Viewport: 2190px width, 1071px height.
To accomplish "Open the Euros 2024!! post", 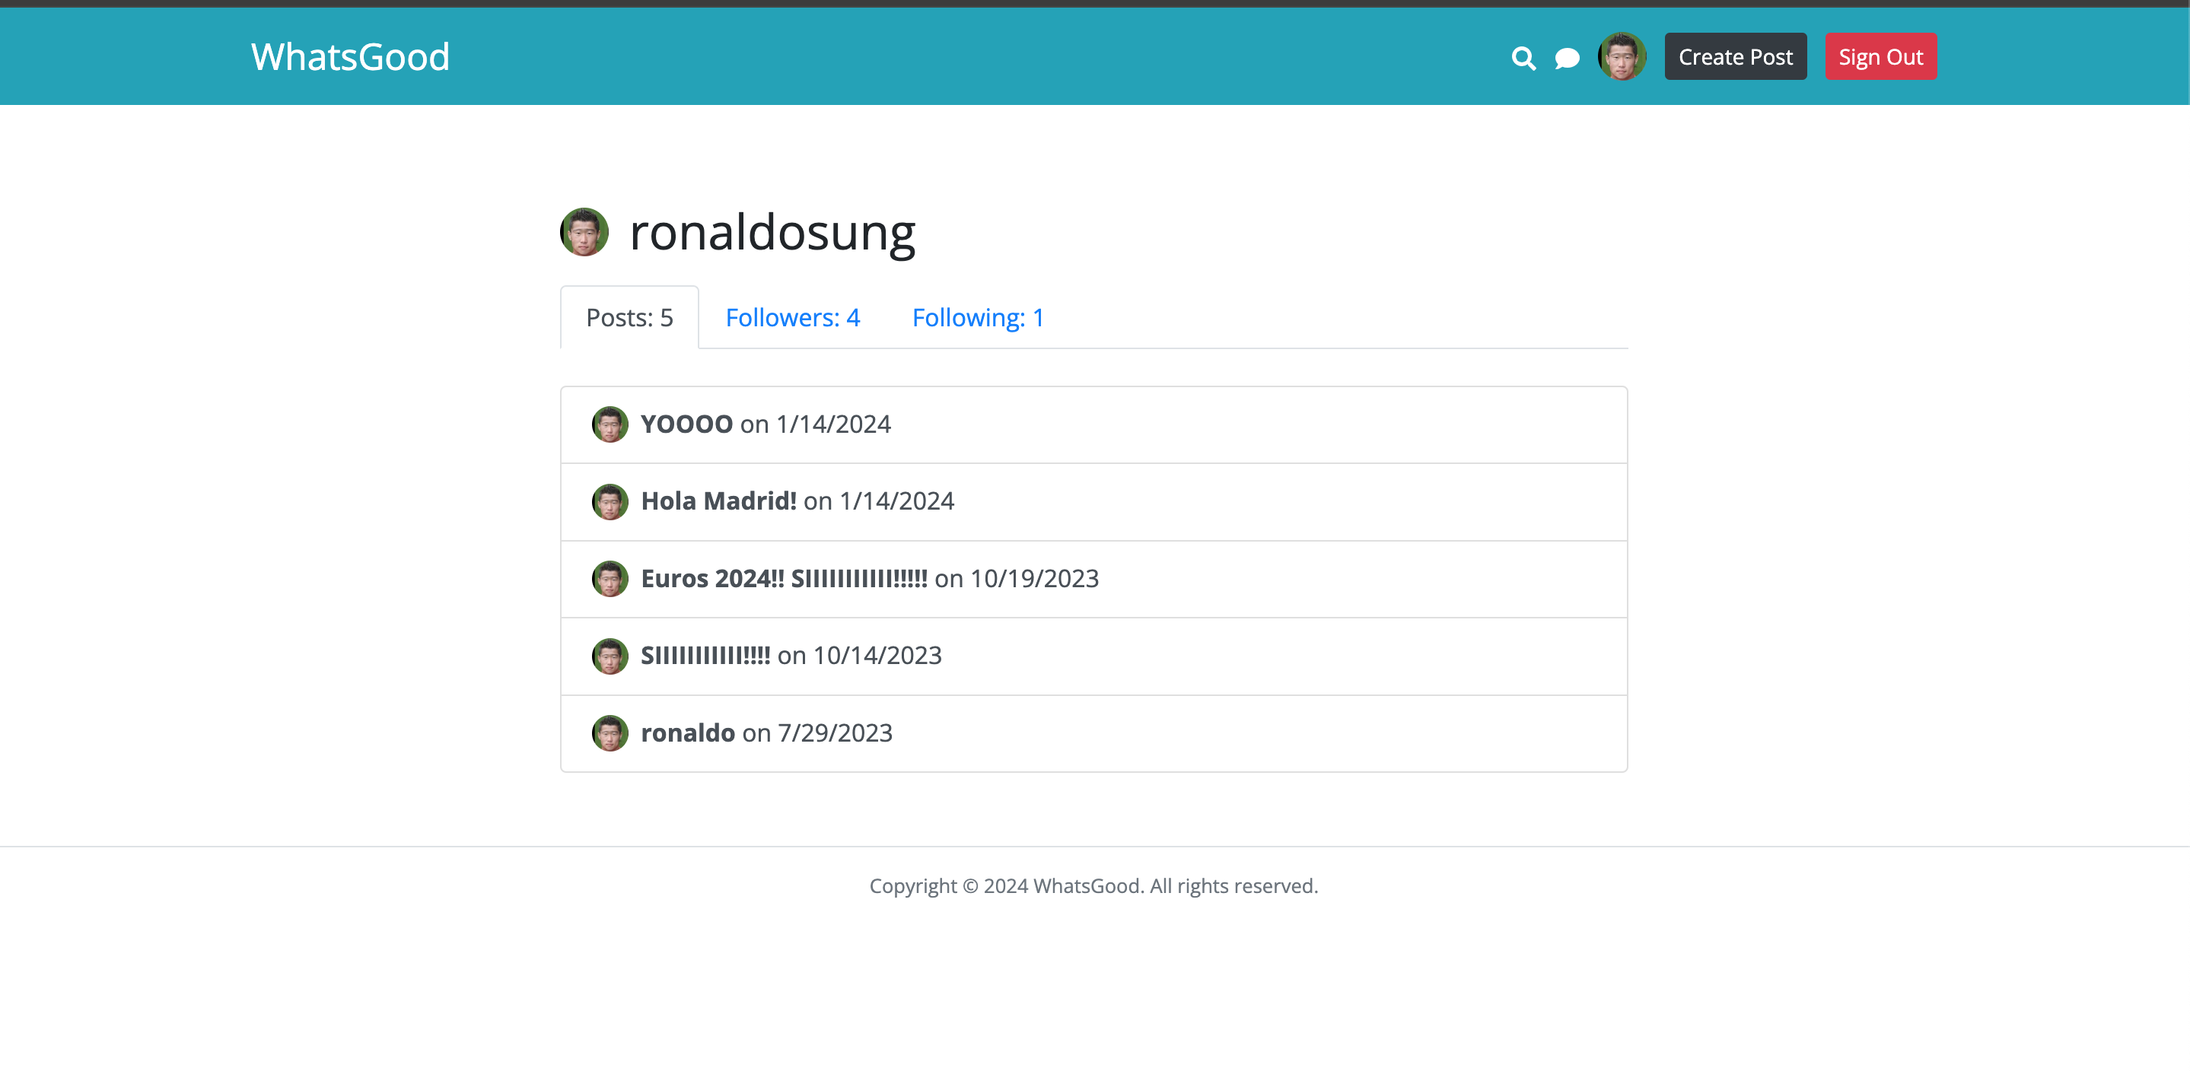I will tap(783, 579).
